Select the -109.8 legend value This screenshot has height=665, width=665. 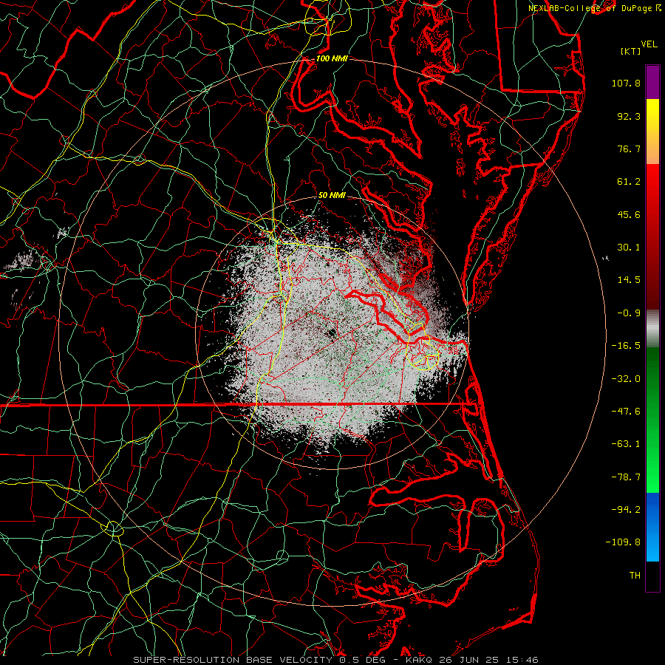pos(623,542)
